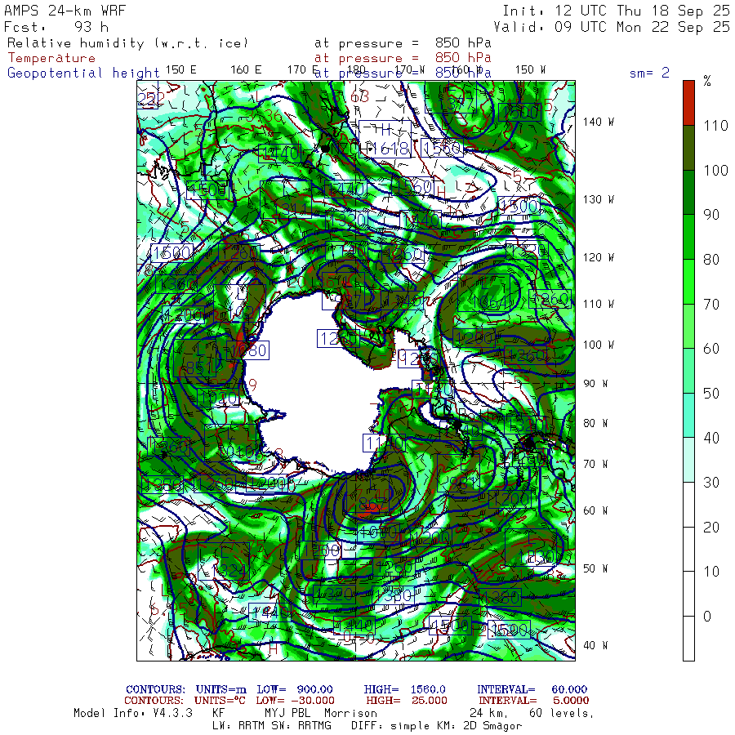Click the '1064' low center height label
This screenshot has width=735, height=735.
click(x=490, y=303)
